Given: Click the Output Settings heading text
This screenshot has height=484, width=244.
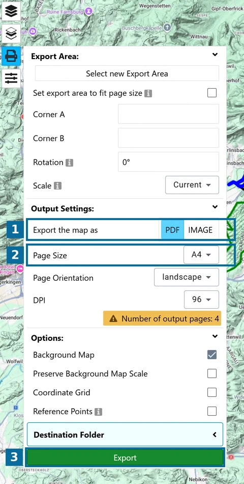Looking at the screenshot, I should 62,209.
